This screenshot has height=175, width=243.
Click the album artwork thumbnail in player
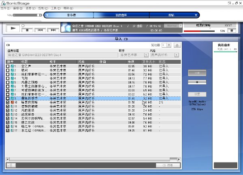click(x=65, y=27)
